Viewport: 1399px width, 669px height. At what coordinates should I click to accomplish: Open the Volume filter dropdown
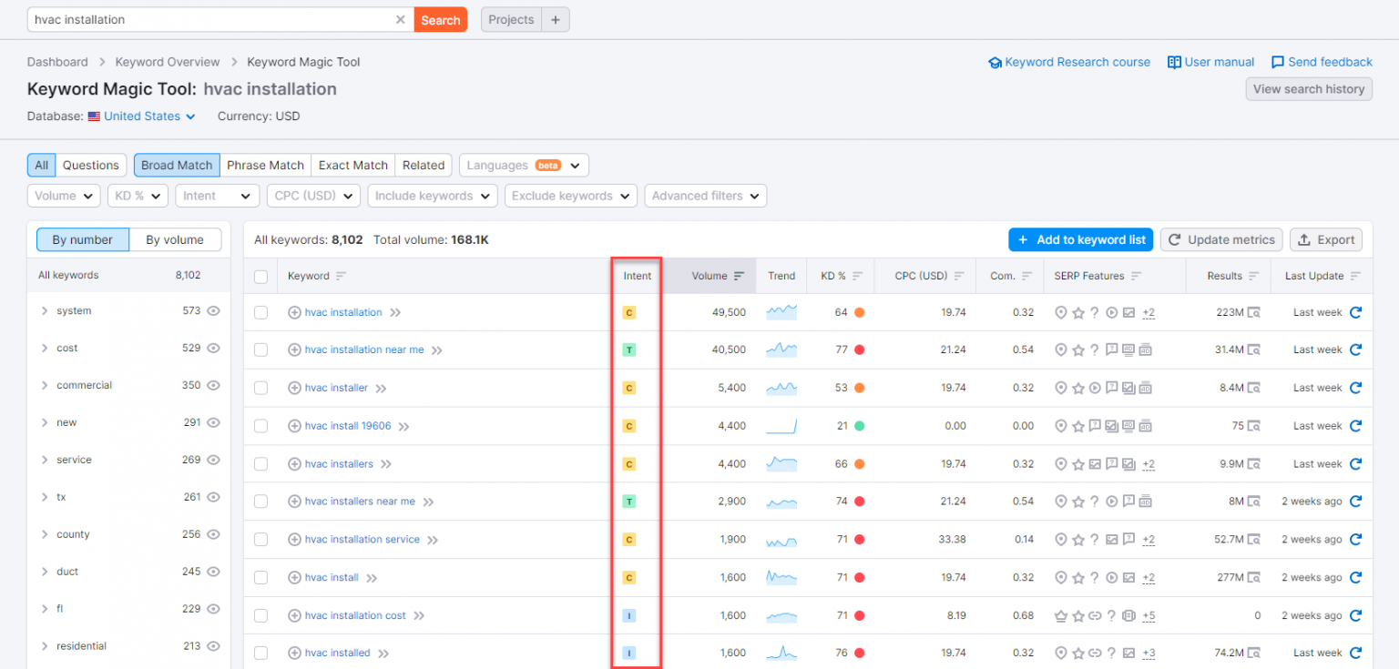click(63, 196)
